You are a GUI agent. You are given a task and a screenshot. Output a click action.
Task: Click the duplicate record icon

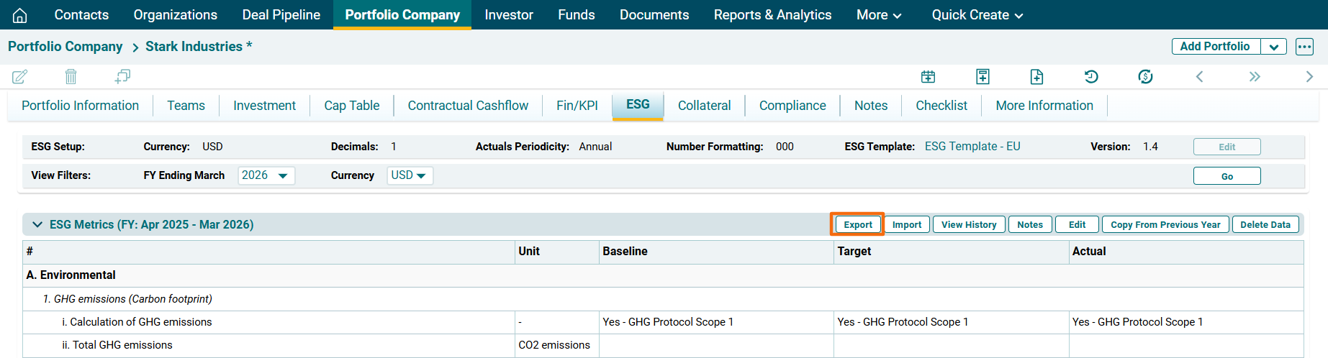(122, 76)
